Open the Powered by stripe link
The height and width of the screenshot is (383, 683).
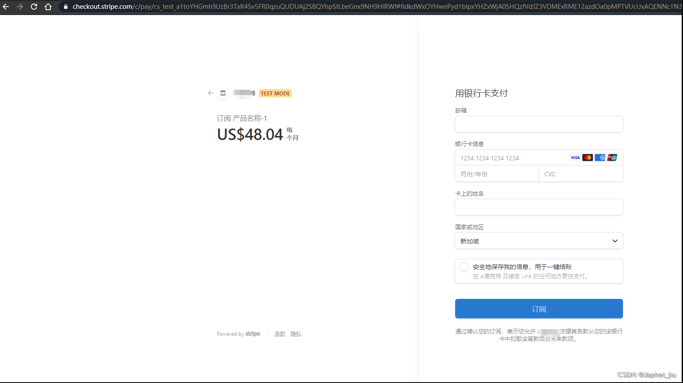238,334
